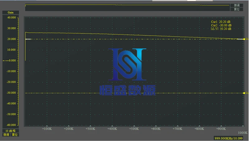
Task: Click the Gain axis header
Action: point(11,12)
